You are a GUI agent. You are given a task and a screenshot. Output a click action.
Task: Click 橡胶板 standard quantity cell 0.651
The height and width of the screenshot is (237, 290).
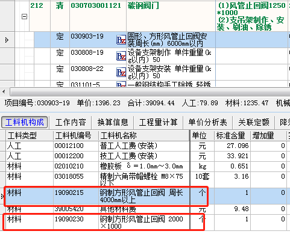pyautogui.click(x=232, y=166)
